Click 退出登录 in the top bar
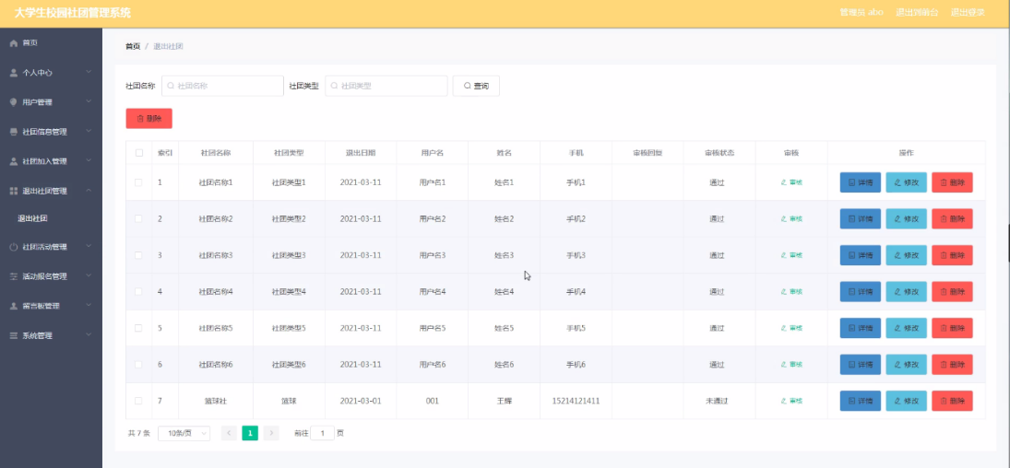Viewport: 1010px width, 468px height. 968,12
